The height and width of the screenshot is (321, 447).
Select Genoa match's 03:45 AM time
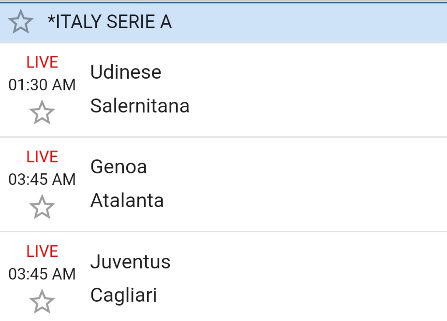coord(42,180)
